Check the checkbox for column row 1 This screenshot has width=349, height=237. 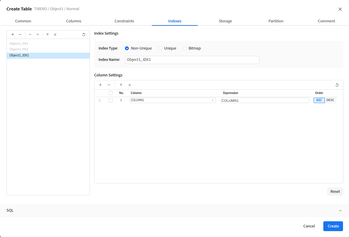click(111, 101)
